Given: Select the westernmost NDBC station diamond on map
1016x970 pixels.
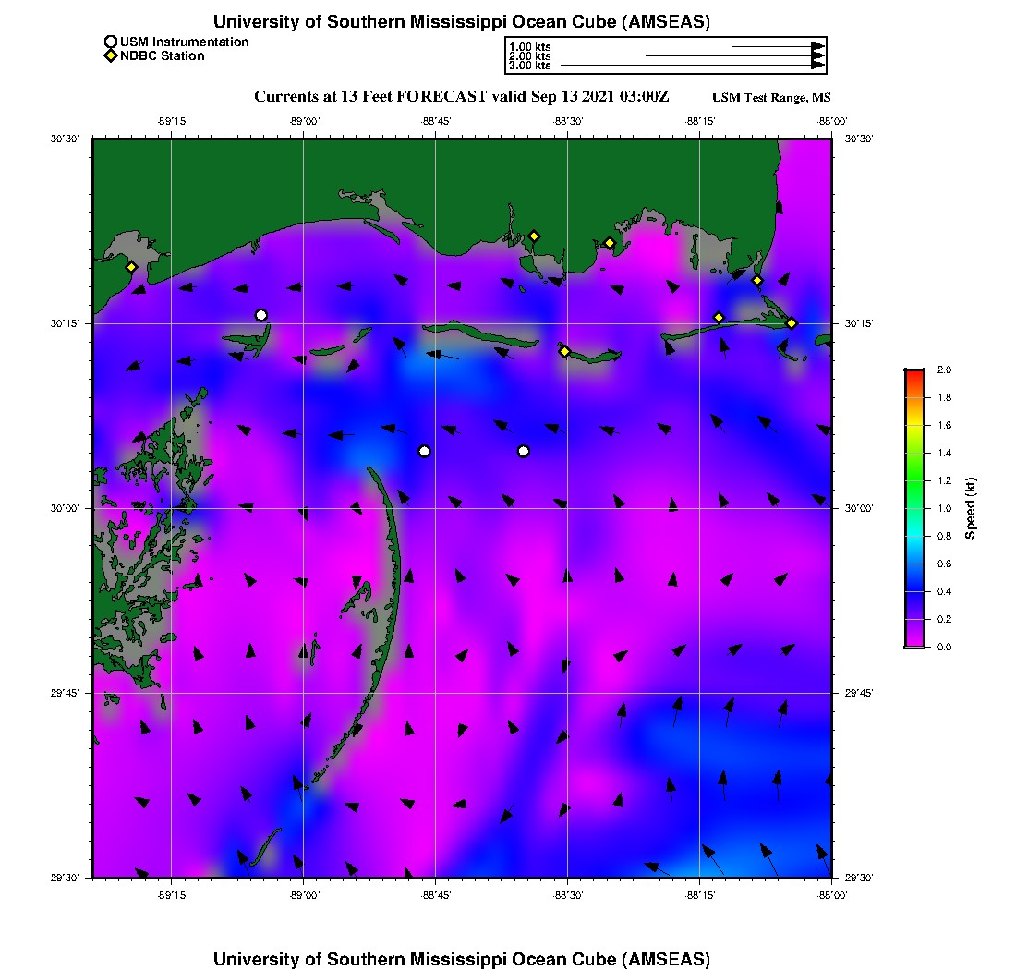Looking at the screenshot, I should [131, 267].
